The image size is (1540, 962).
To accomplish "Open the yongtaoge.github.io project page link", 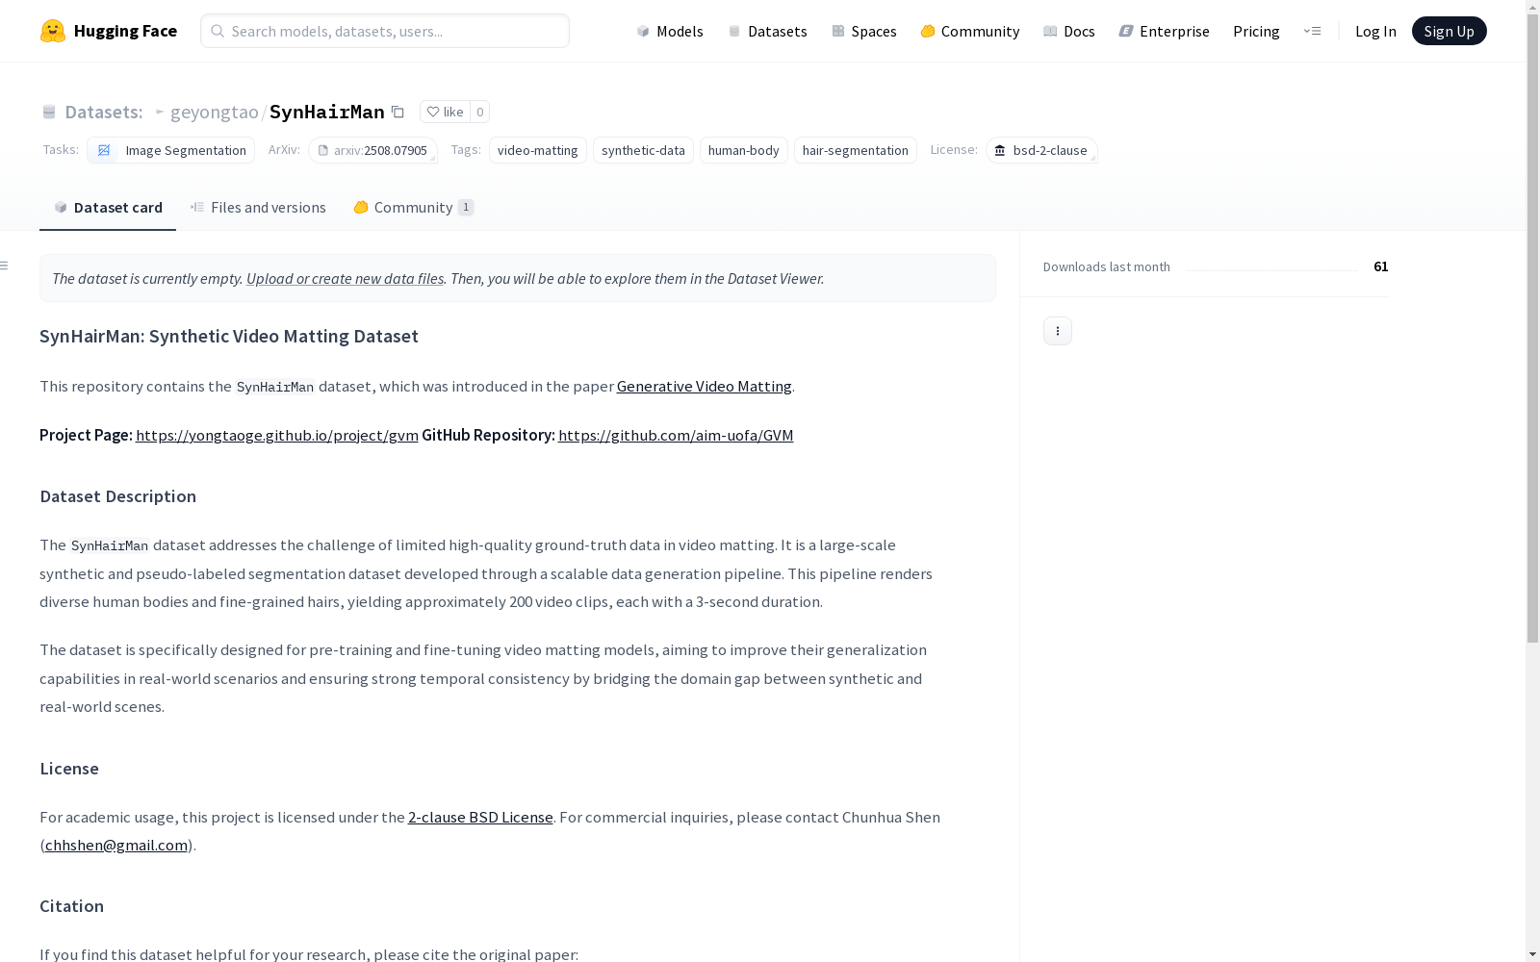I will coord(277,435).
